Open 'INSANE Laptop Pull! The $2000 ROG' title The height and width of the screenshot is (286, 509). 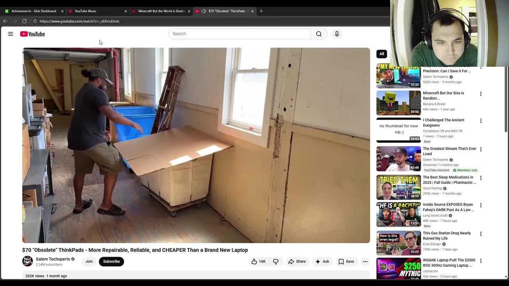449,263
